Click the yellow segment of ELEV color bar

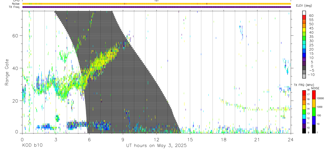pyautogui.click(x=304, y=30)
